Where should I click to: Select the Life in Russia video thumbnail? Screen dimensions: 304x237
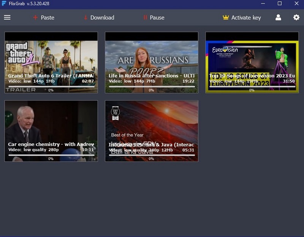click(152, 63)
